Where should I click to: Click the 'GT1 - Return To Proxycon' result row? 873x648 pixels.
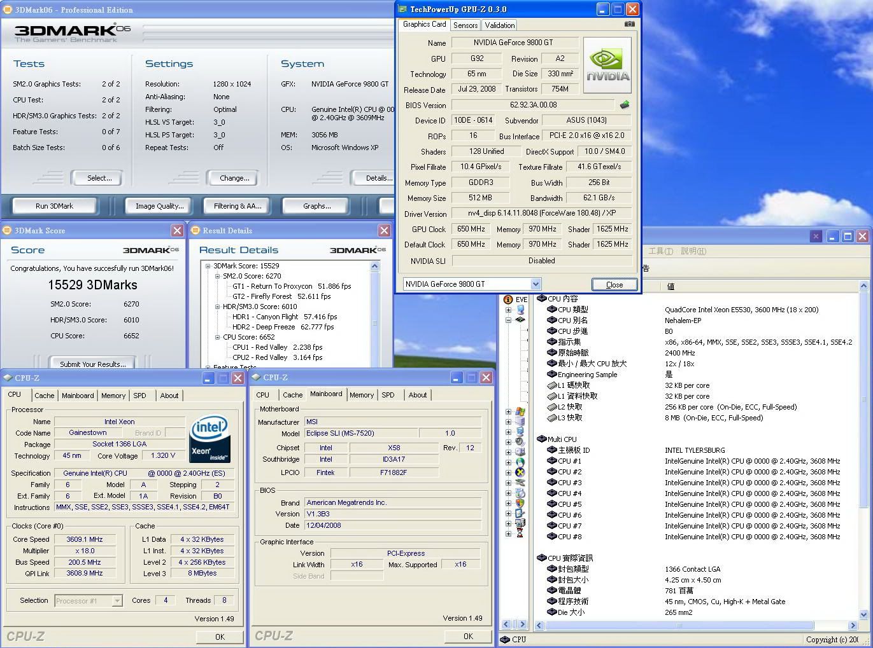click(292, 286)
